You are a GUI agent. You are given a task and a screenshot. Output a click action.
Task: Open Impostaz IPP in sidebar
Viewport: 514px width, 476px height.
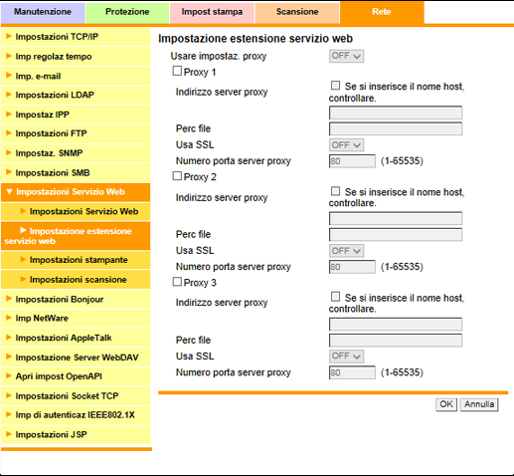click(x=76, y=115)
